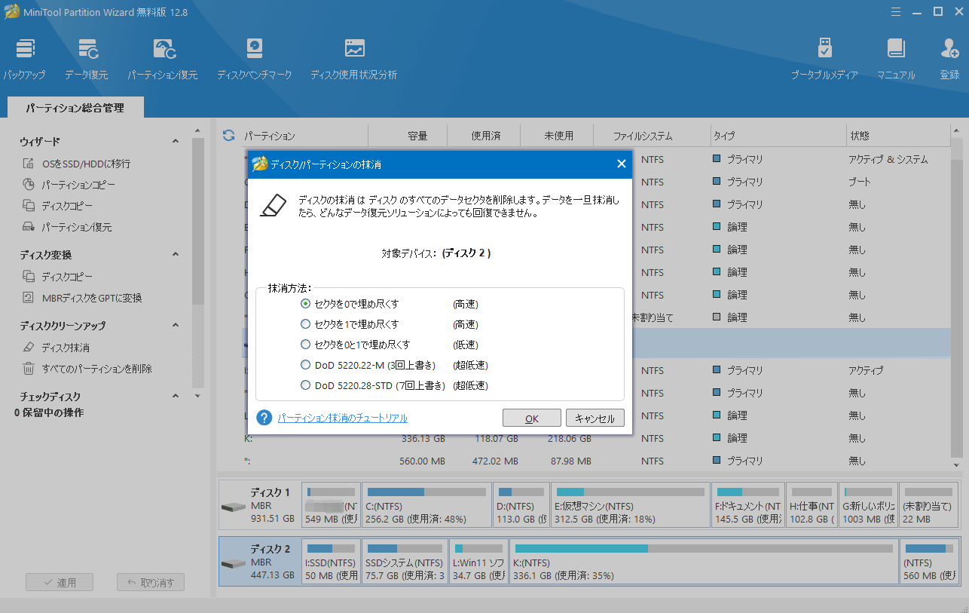Click アクティブ & システム status cell
This screenshot has height=613, width=969.
pos(888,159)
